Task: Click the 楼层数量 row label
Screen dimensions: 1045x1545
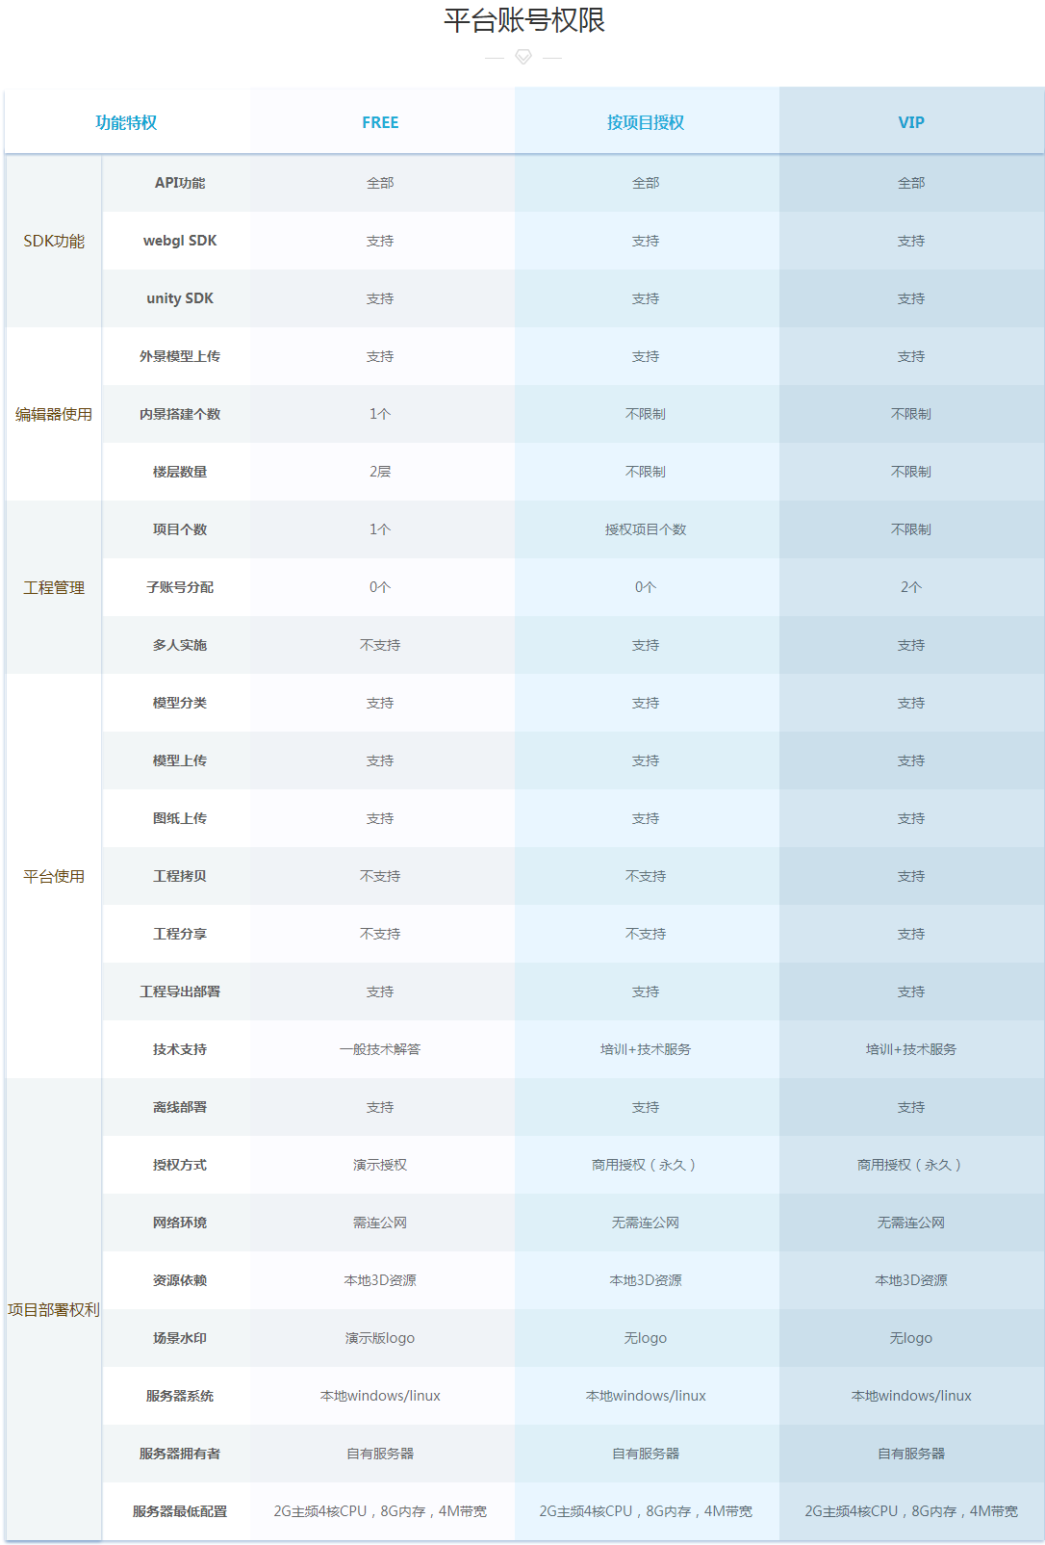Action: [180, 472]
